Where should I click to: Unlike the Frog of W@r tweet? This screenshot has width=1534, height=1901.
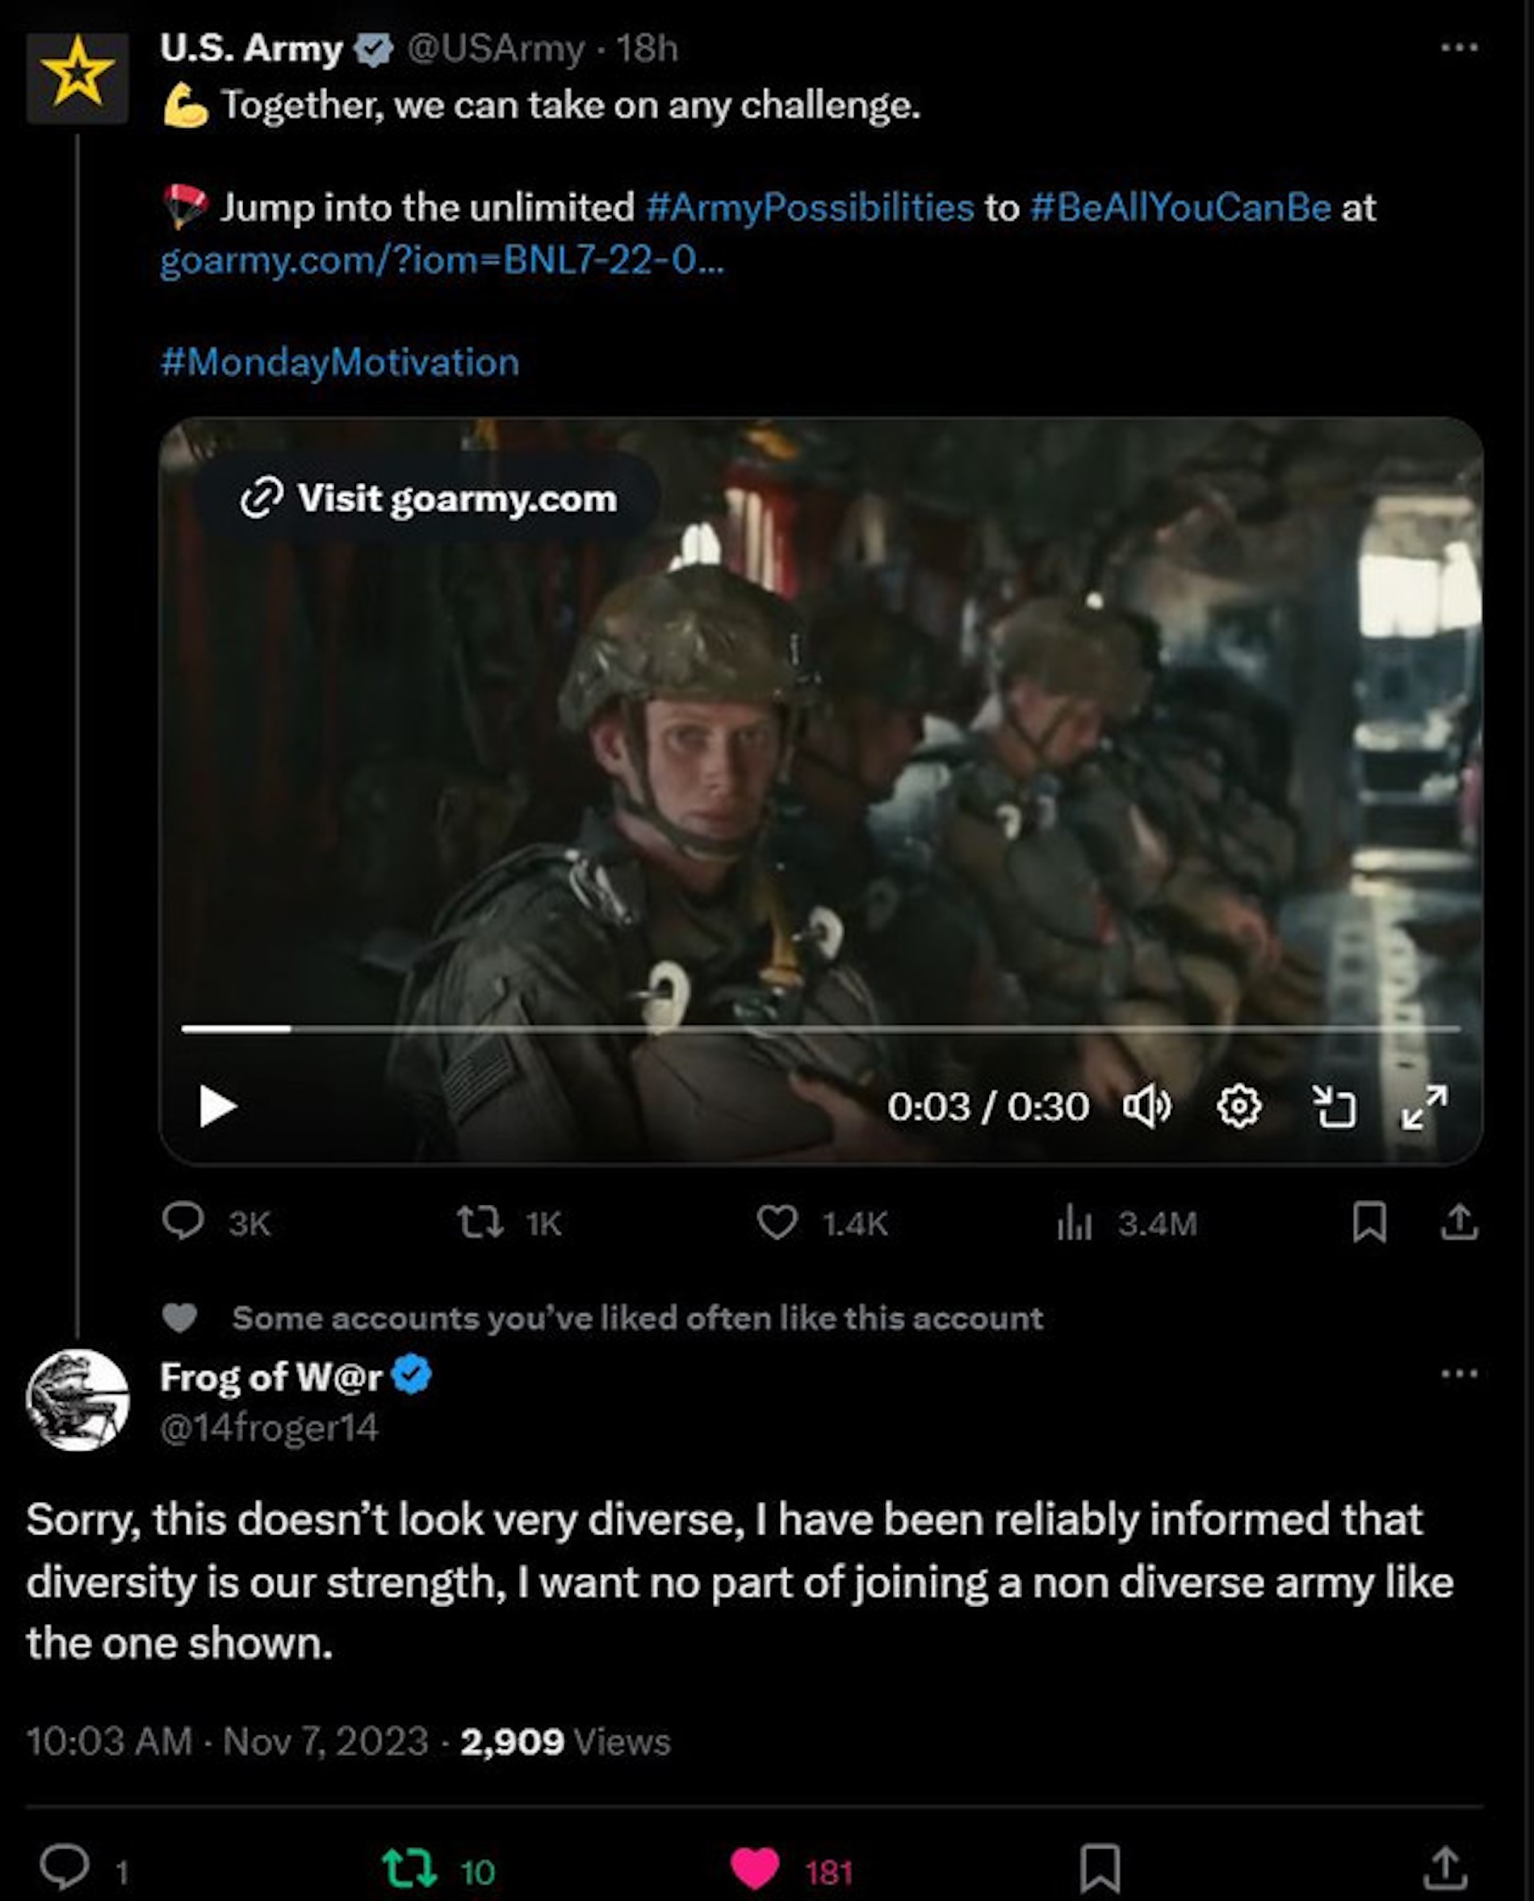tap(756, 1870)
